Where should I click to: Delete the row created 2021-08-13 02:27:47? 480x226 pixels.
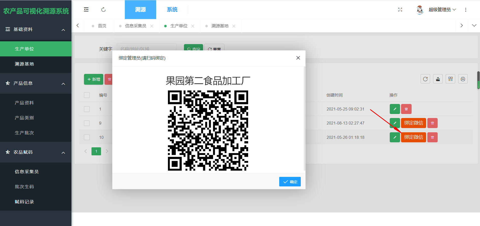[432, 123]
